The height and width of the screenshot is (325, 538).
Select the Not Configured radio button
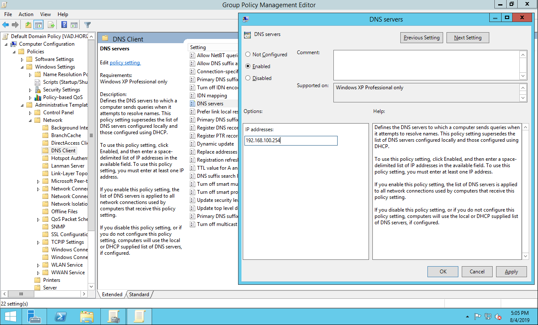pos(248,55)
